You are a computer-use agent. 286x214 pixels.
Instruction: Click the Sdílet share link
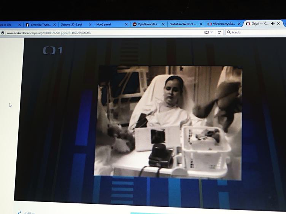click(29, 213)
